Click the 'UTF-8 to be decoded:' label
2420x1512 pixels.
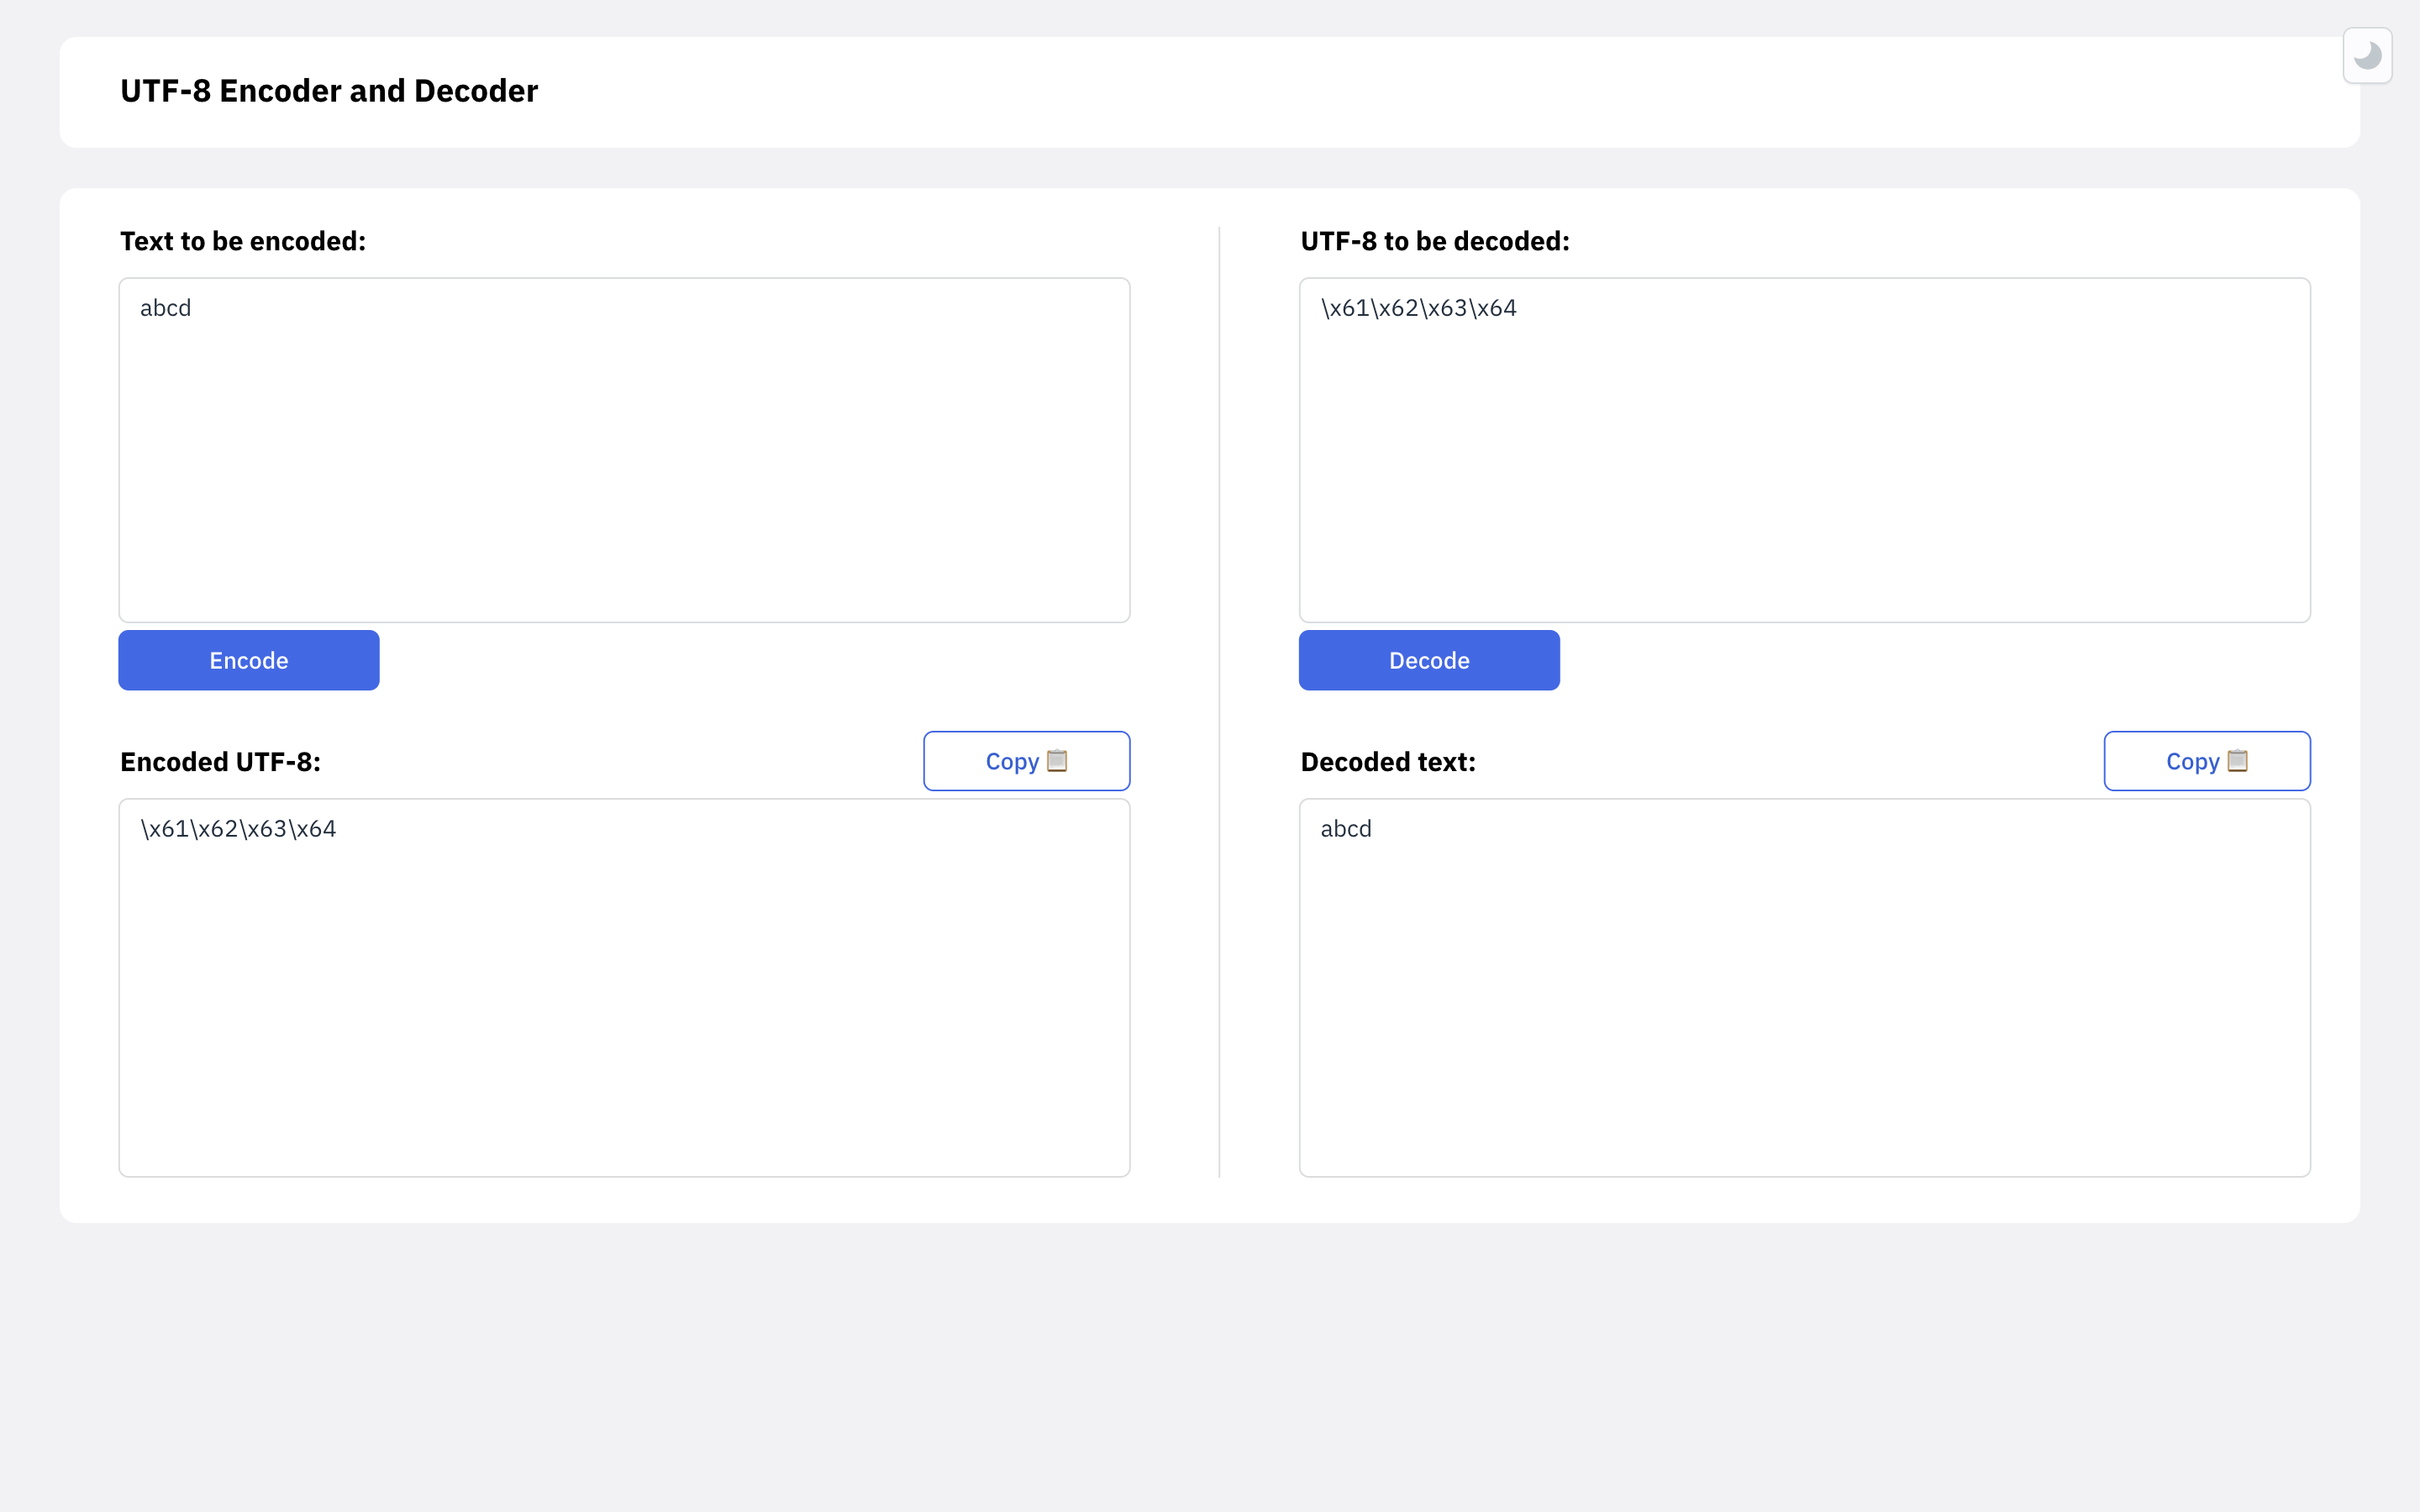[x=1434, y=241]
